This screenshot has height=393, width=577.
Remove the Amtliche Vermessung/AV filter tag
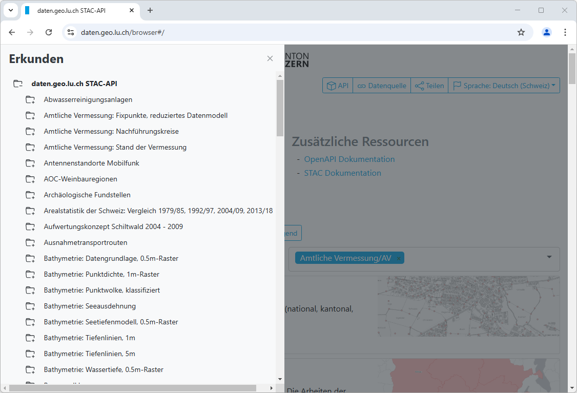[x=399, y=258]
